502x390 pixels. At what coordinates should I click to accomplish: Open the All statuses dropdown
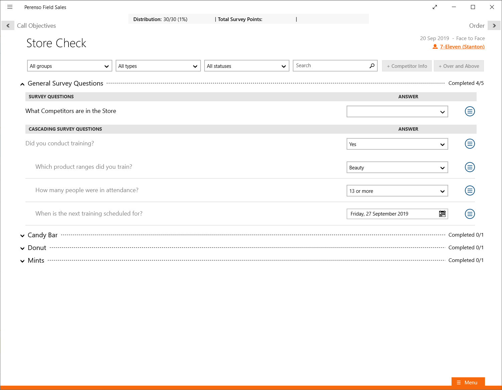(247, 66)
